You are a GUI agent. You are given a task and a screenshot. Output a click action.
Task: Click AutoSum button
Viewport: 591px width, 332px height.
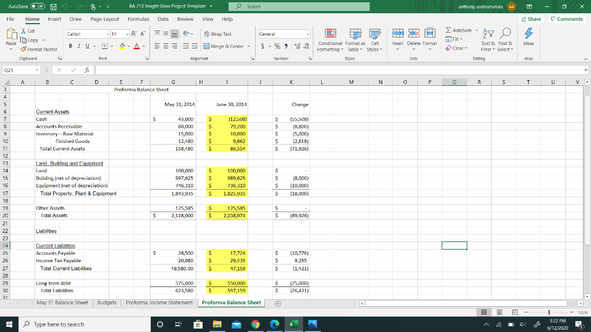coord(459,30)
